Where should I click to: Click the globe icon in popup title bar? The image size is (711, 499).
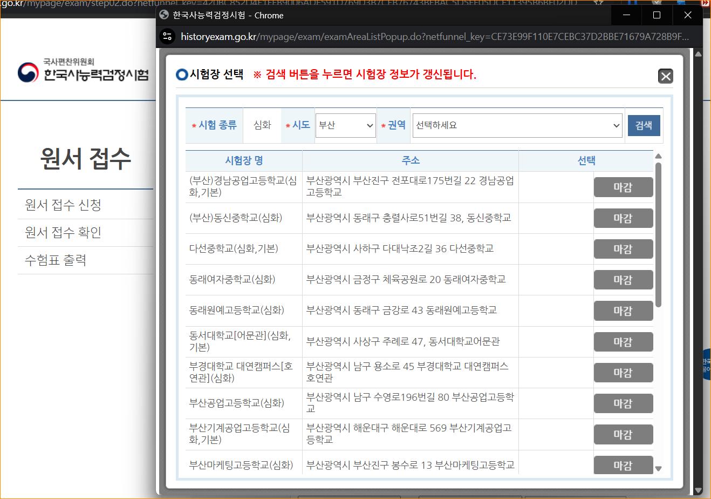click(x=165, y=15)
